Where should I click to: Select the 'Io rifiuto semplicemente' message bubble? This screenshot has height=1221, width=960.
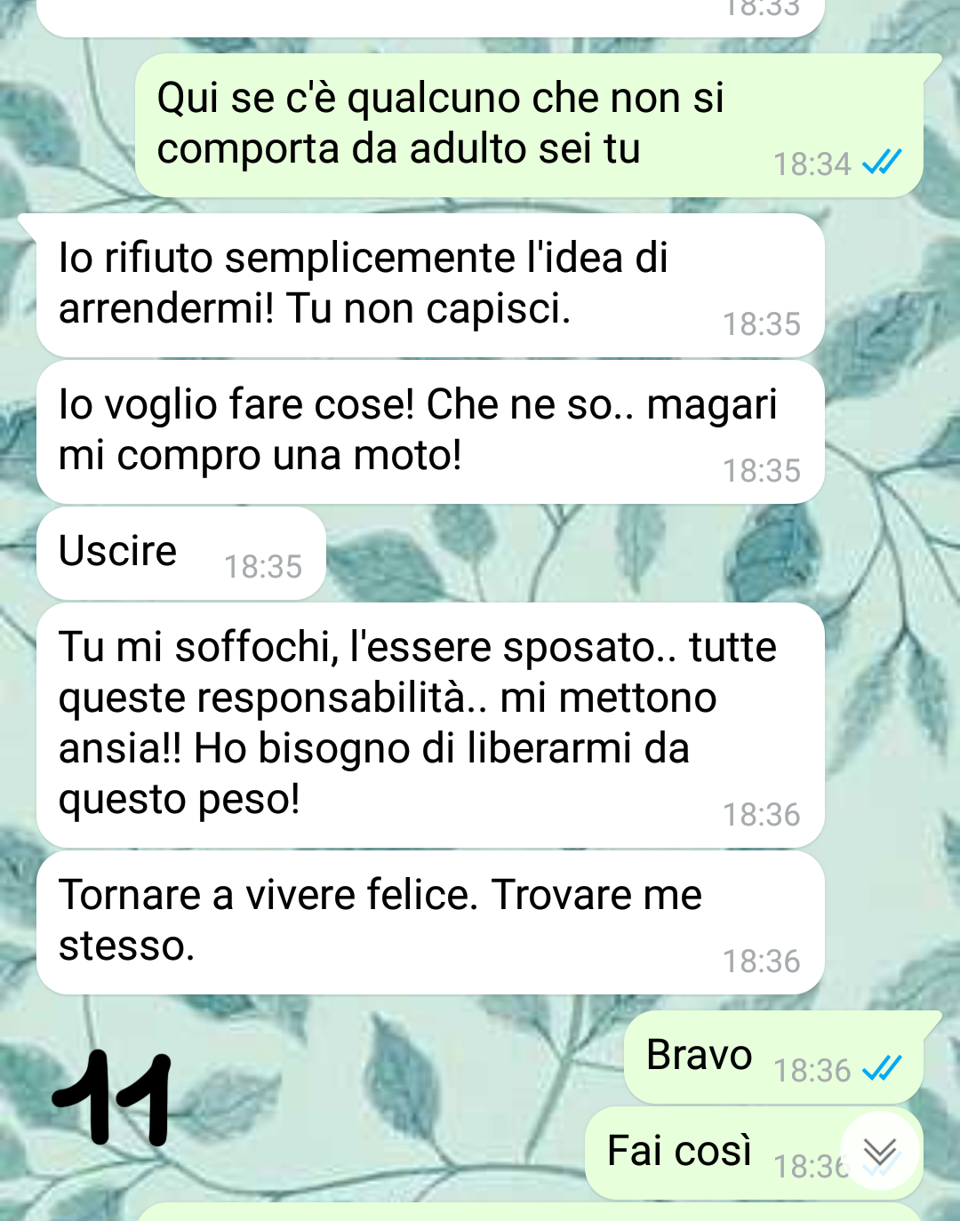coord(430,284)
